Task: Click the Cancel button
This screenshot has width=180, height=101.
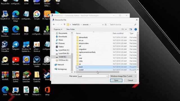Action: tap(130, 81)
